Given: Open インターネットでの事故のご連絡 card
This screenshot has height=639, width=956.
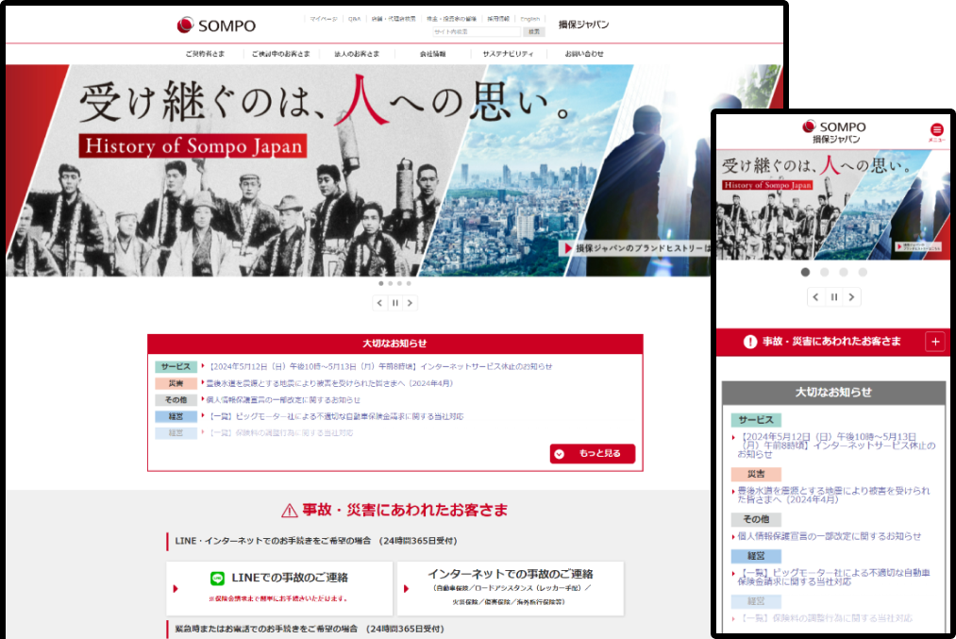Looking at the screenshot, I should pyautogui.click(x=511, y=588).
